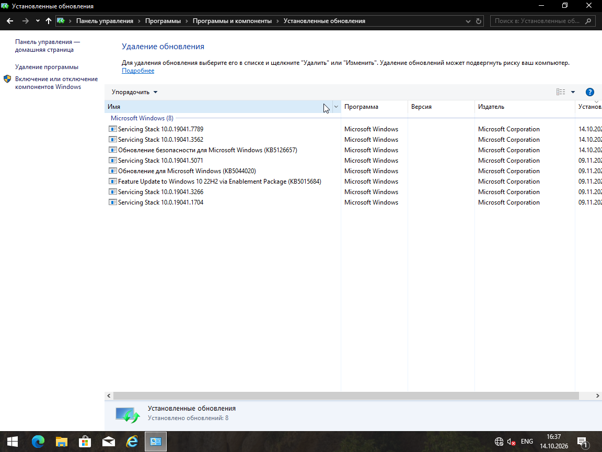This screenshot has width=602, height=452.
Task: Click the muted volume tray icon
Action: (x=511, y=442)
